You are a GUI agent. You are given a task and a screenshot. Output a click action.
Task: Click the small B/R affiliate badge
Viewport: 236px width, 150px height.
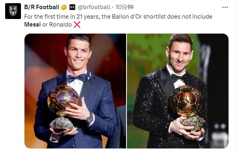pos(72,7)
